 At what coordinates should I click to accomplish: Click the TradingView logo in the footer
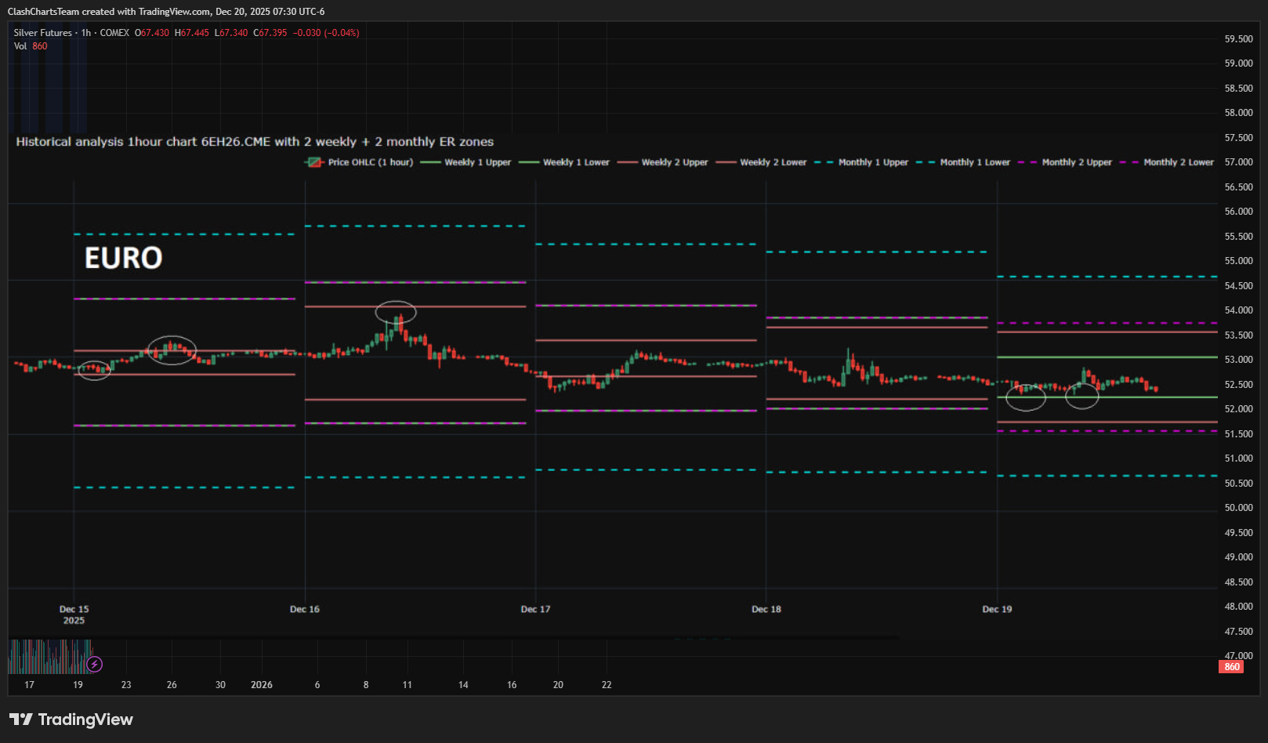[x=71, y=719]
